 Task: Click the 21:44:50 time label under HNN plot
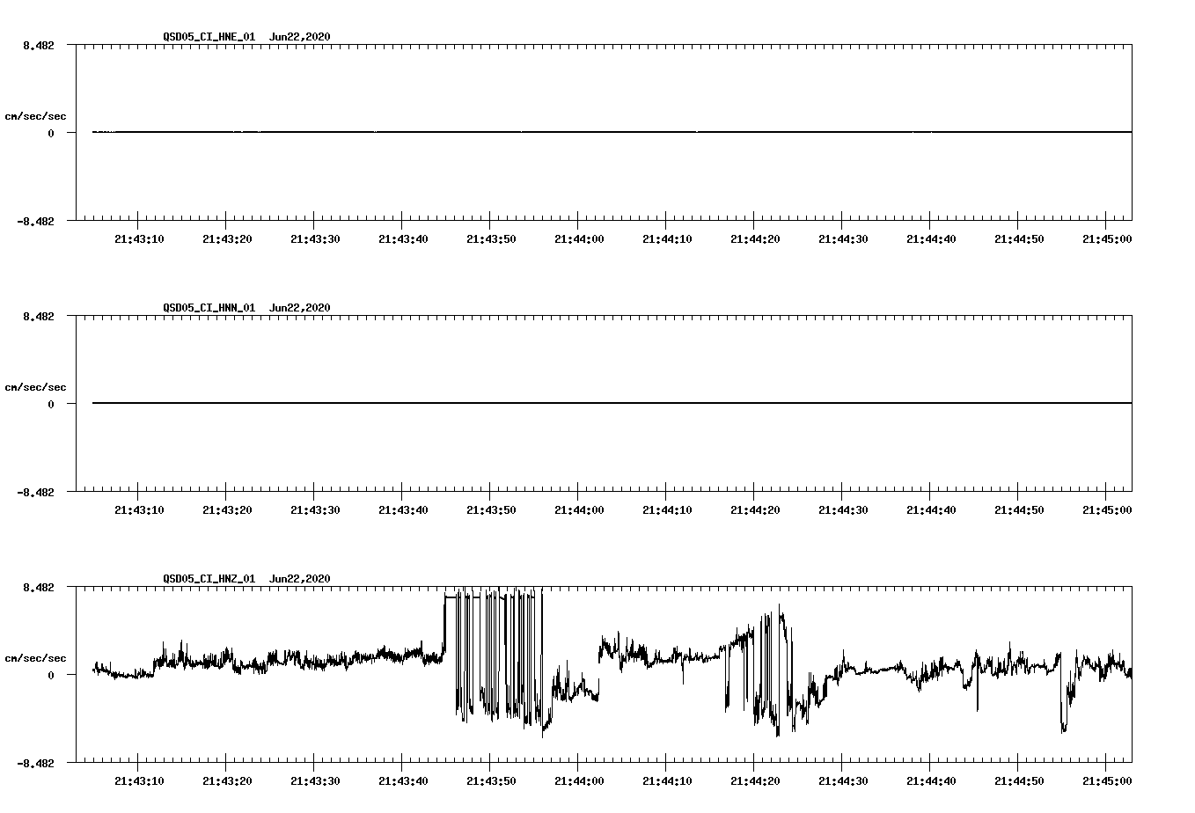click(x=1019, y=510)
